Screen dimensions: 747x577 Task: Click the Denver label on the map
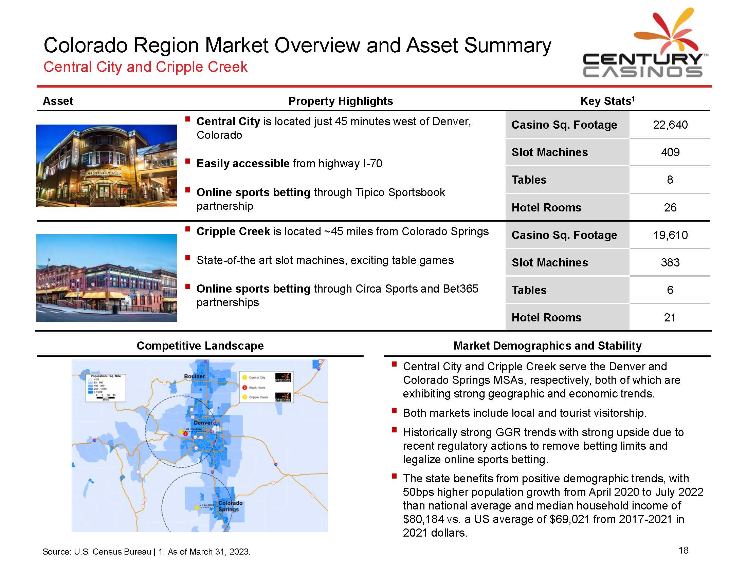pyautogui.click(x=202, y=423)
